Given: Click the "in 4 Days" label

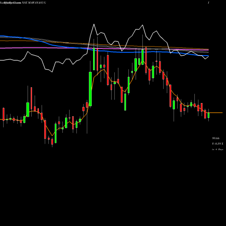Looking at the screenshot, I should [x=217, y=149].
